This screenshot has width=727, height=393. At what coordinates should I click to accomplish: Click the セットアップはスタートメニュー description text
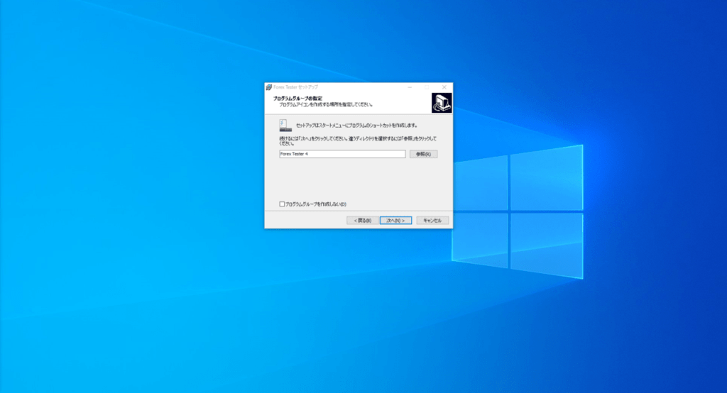pyautogui.click(x=357, y=126)
